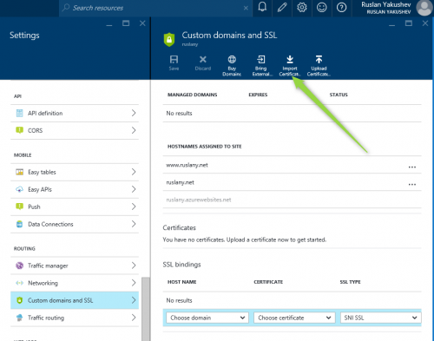Open the SNI SSL type dropdown

(x=381, y=318)
